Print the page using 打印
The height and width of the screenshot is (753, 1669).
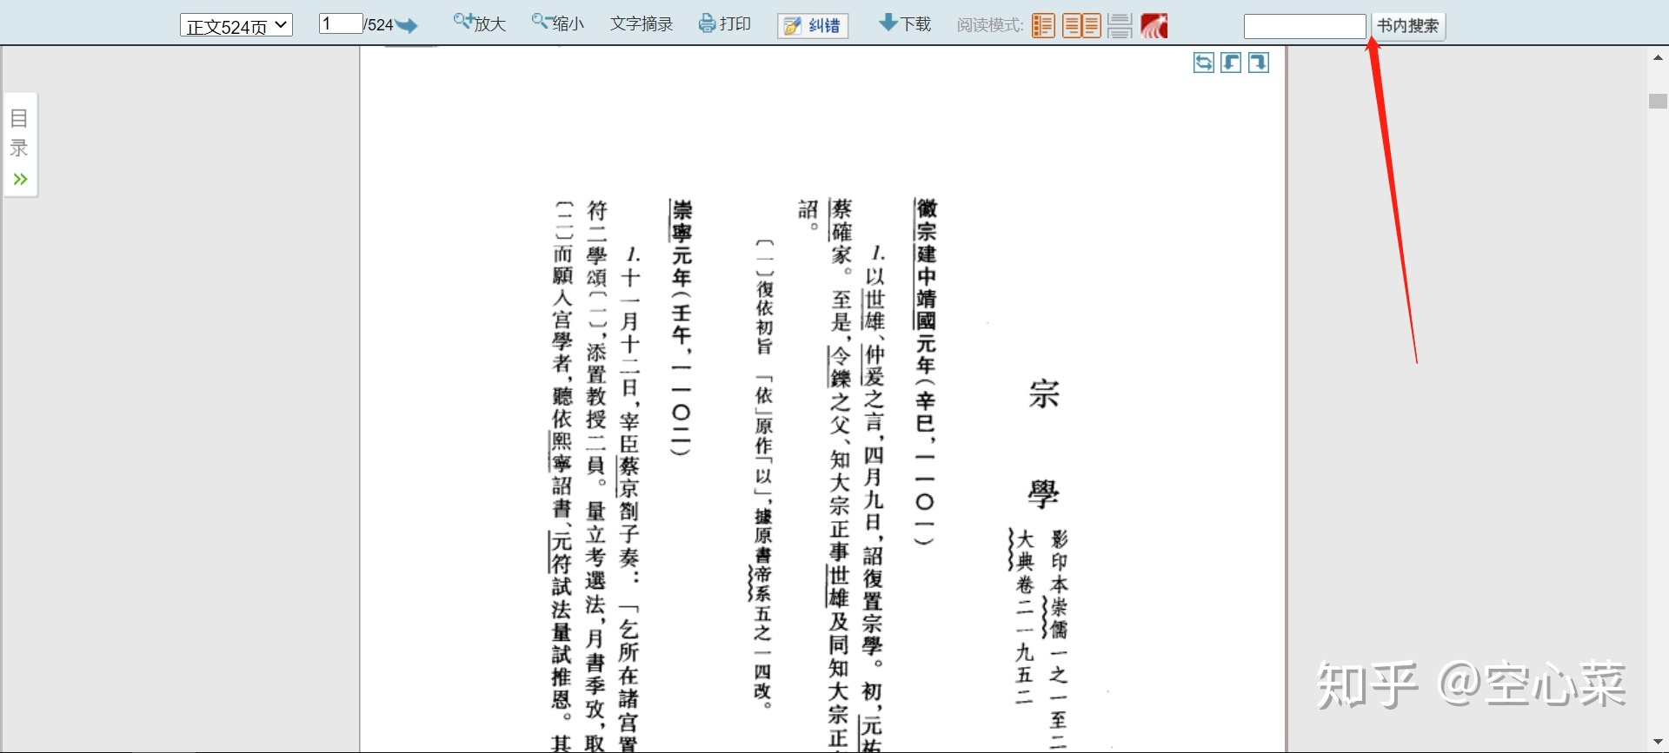click(x=725, y=23)
